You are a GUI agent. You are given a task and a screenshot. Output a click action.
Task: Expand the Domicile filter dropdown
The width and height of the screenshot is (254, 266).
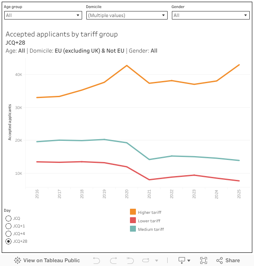[x=127, y=15]
